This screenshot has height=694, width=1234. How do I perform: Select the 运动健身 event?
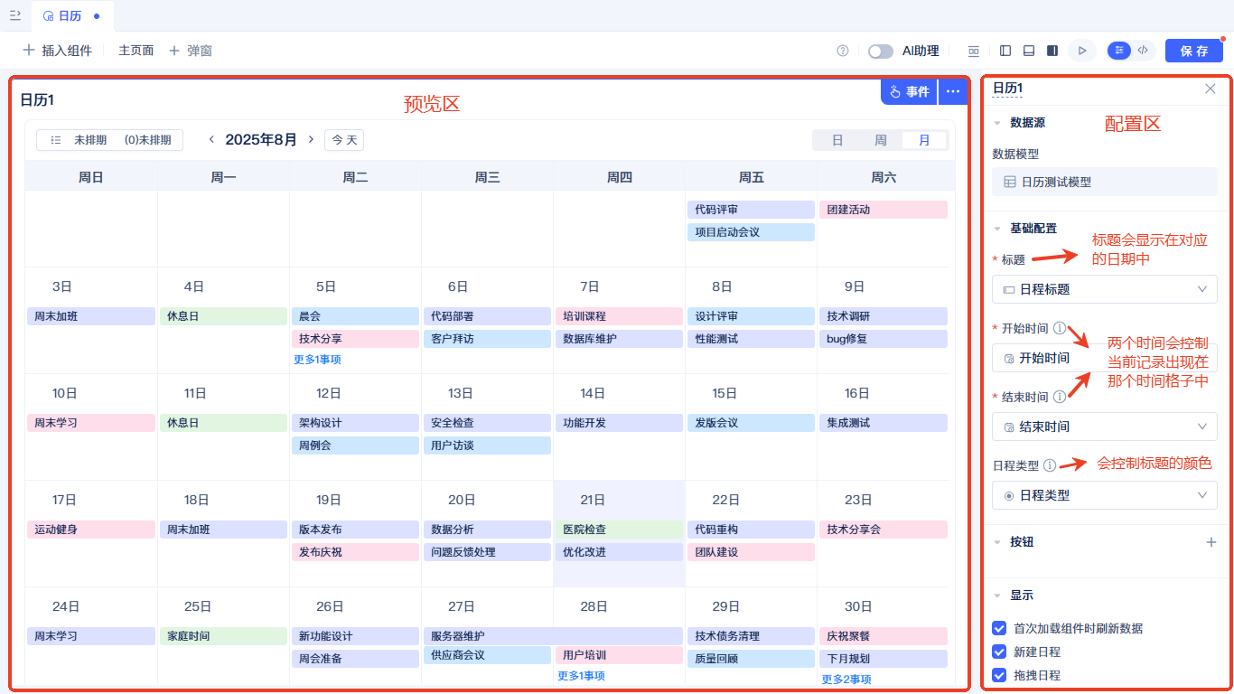click(x=91, y=530)
